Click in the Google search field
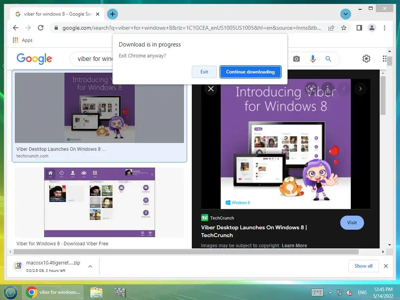 pyautogui.click(x=95, y=59)
